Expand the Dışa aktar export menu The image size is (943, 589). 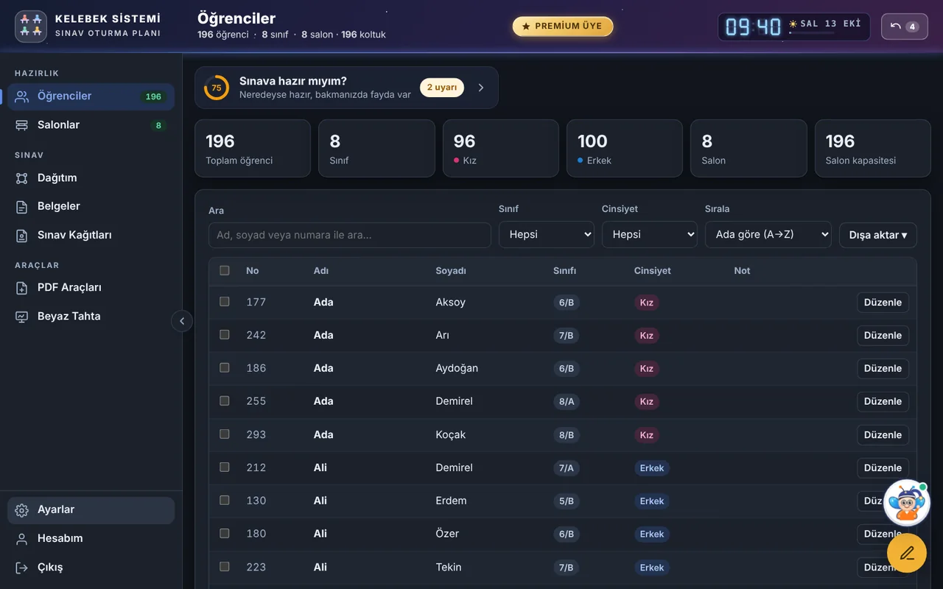click(878, 236)
